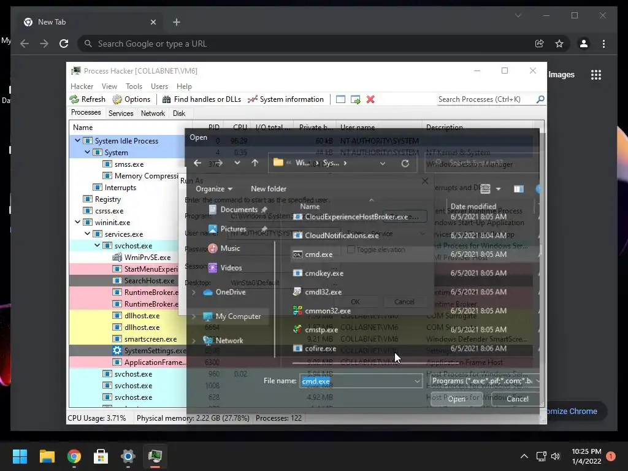Open the Organize dropdown menu
The width and height of the screenshot is (628, 471).
click(x=214, y=189)
